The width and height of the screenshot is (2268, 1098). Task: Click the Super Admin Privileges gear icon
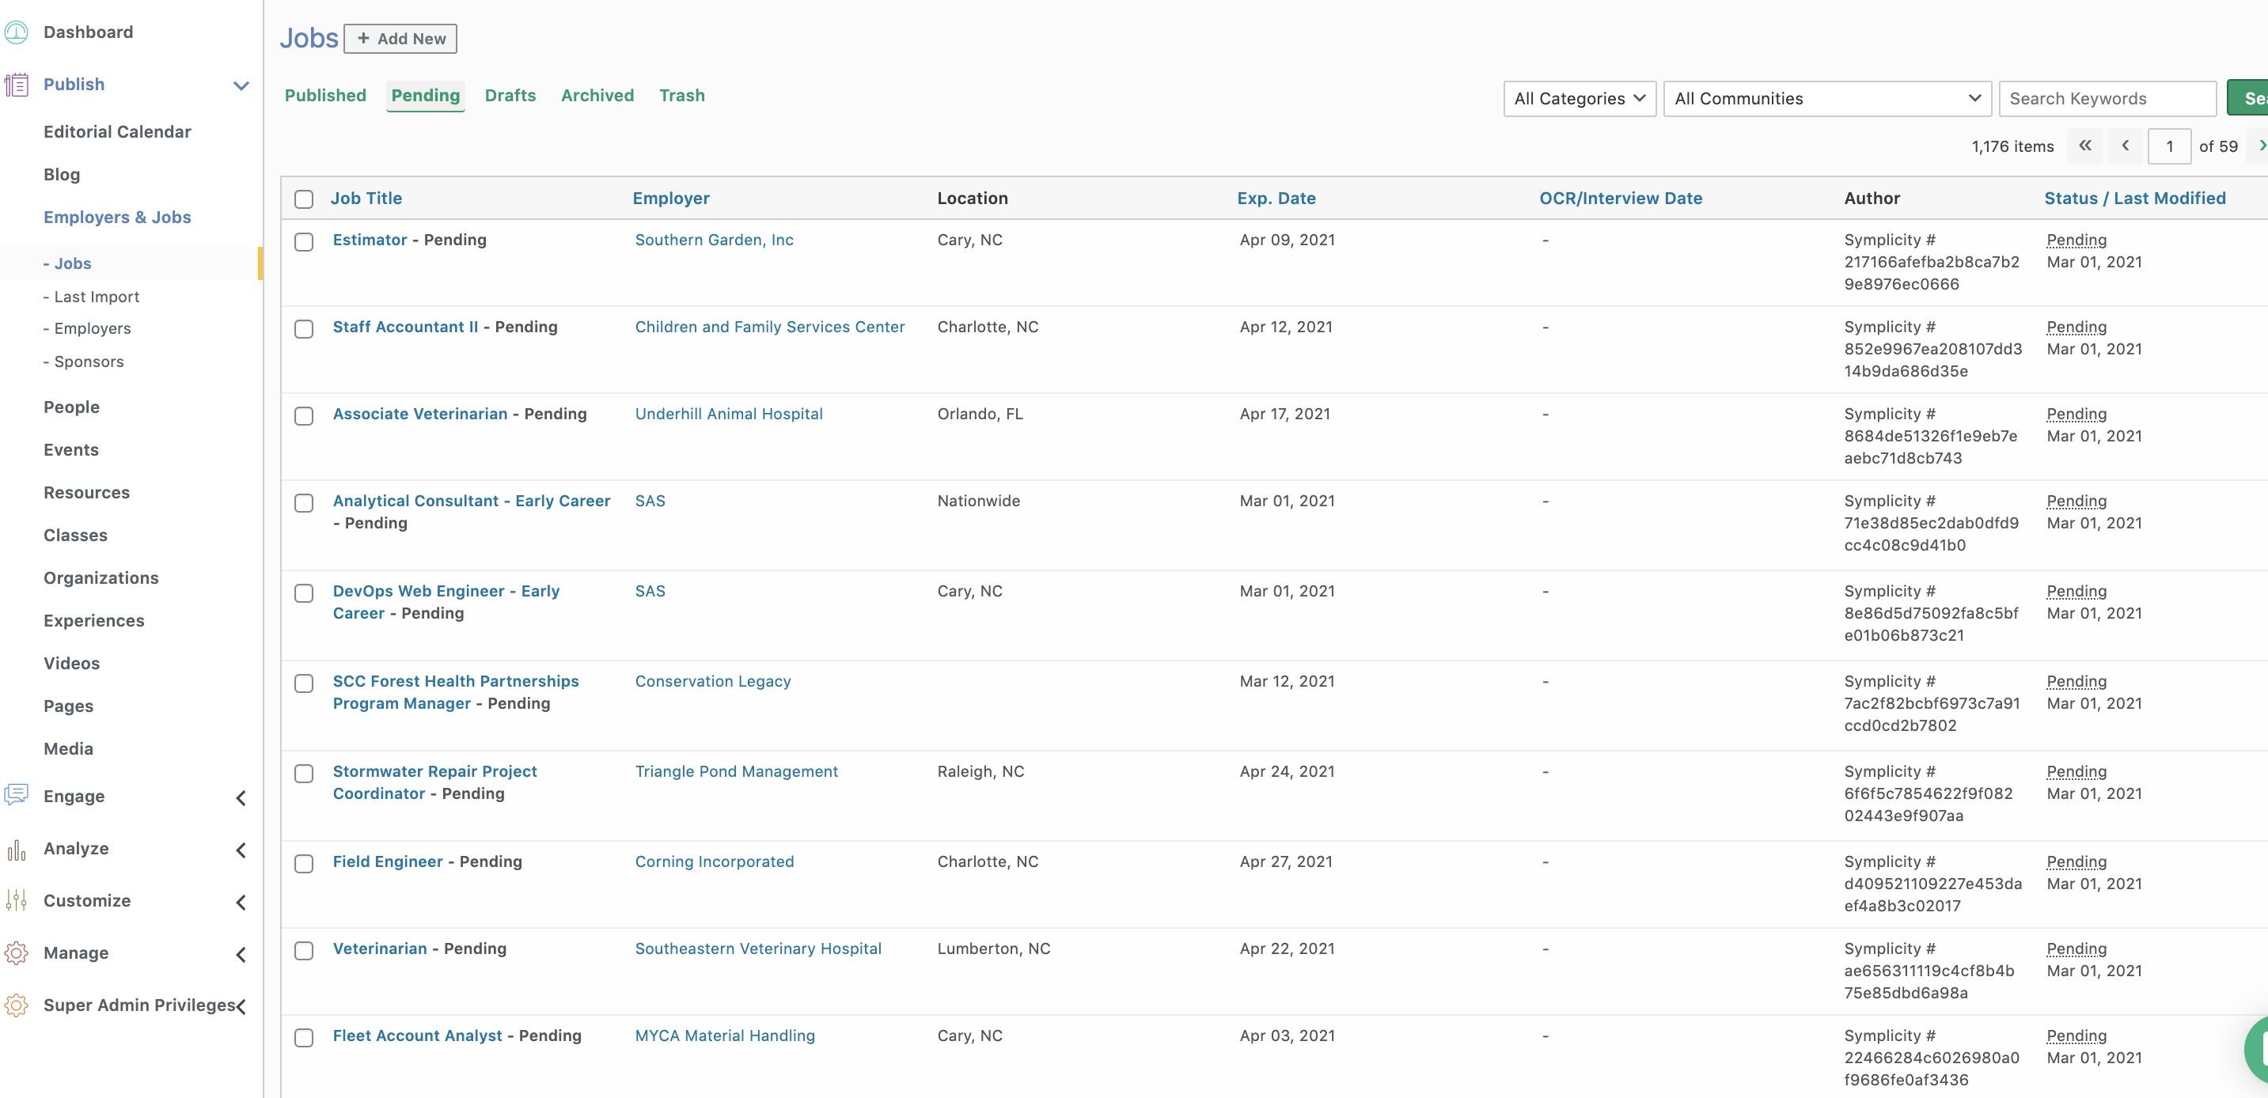click(x=17, y=1005)
